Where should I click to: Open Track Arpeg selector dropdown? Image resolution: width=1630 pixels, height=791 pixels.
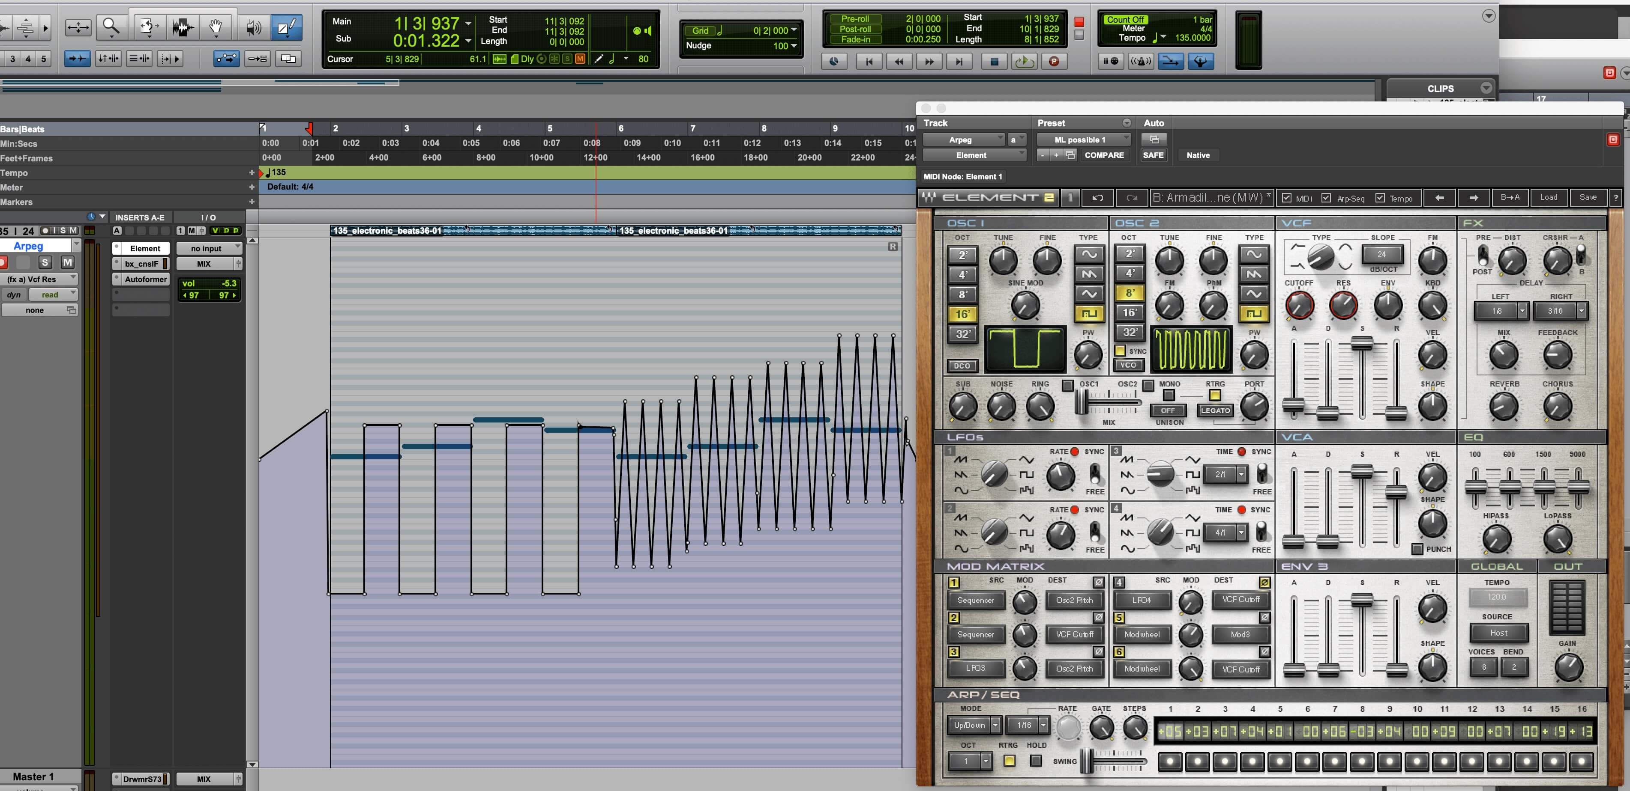[964, 140]
